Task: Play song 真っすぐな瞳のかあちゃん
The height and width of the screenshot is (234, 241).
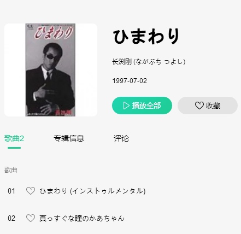Action: coord(82,218)
